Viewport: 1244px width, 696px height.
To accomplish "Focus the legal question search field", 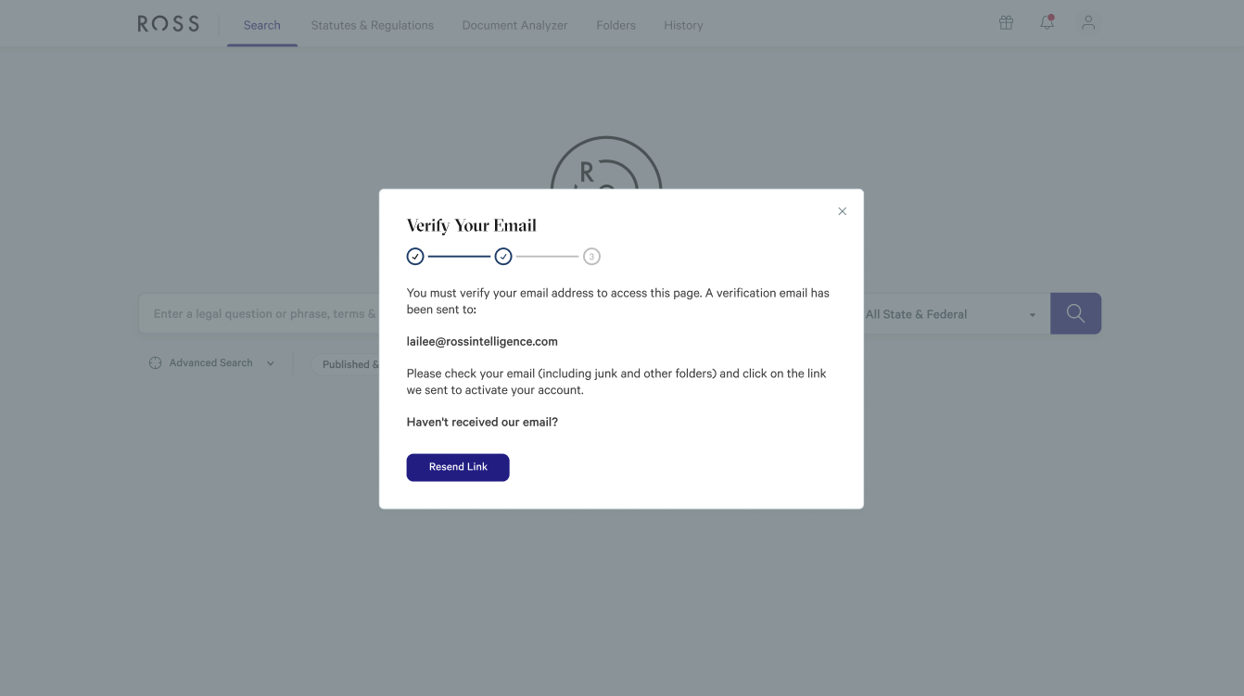I will point(260,314).
